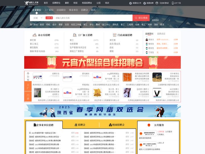Image resolution: width=205 pixels, height=154 pixels.
Task: Click the avatar of 丁先生 resume
Action: click(x=147, y=52)
